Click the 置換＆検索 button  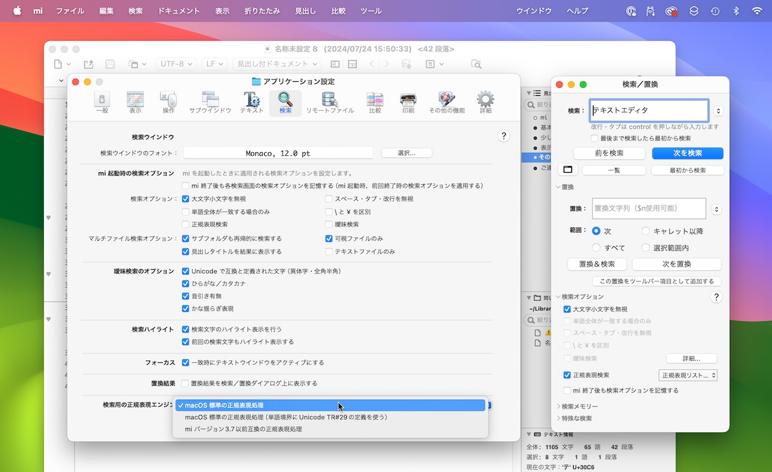tap(597, 264)
